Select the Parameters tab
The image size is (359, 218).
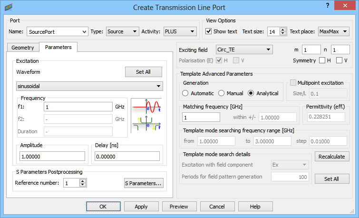pyautogui.click(x=58, y=47)
